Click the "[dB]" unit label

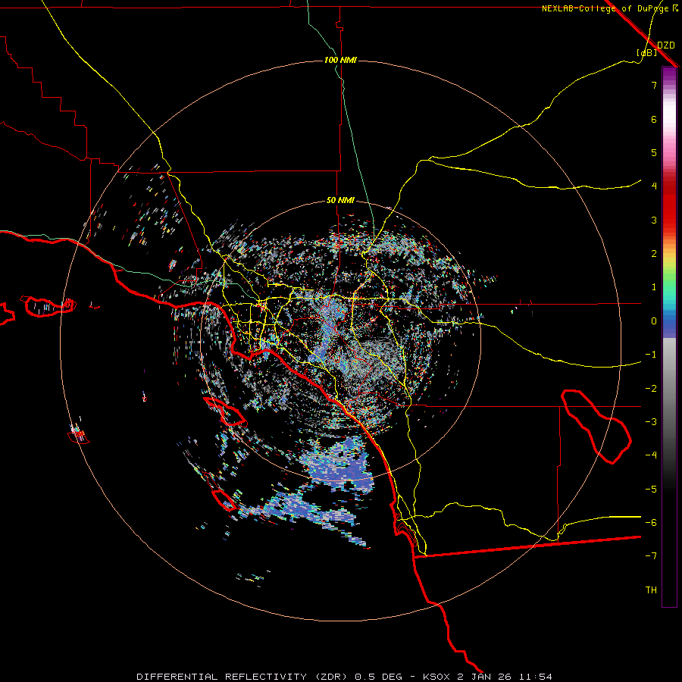(x=646, y=52)
